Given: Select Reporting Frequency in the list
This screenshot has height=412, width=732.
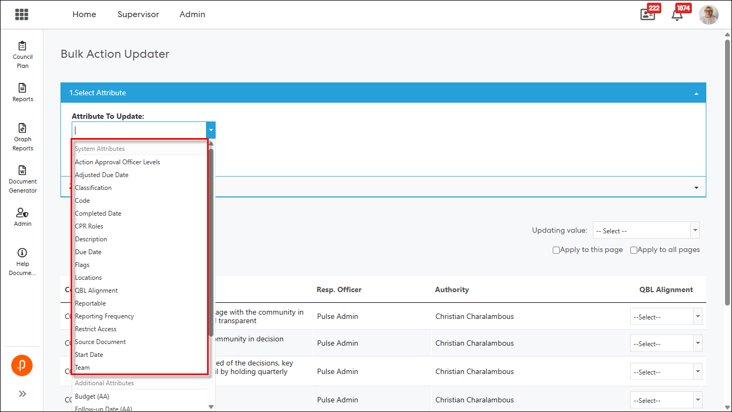Looking at the screenshot, I should pos(104,316).
